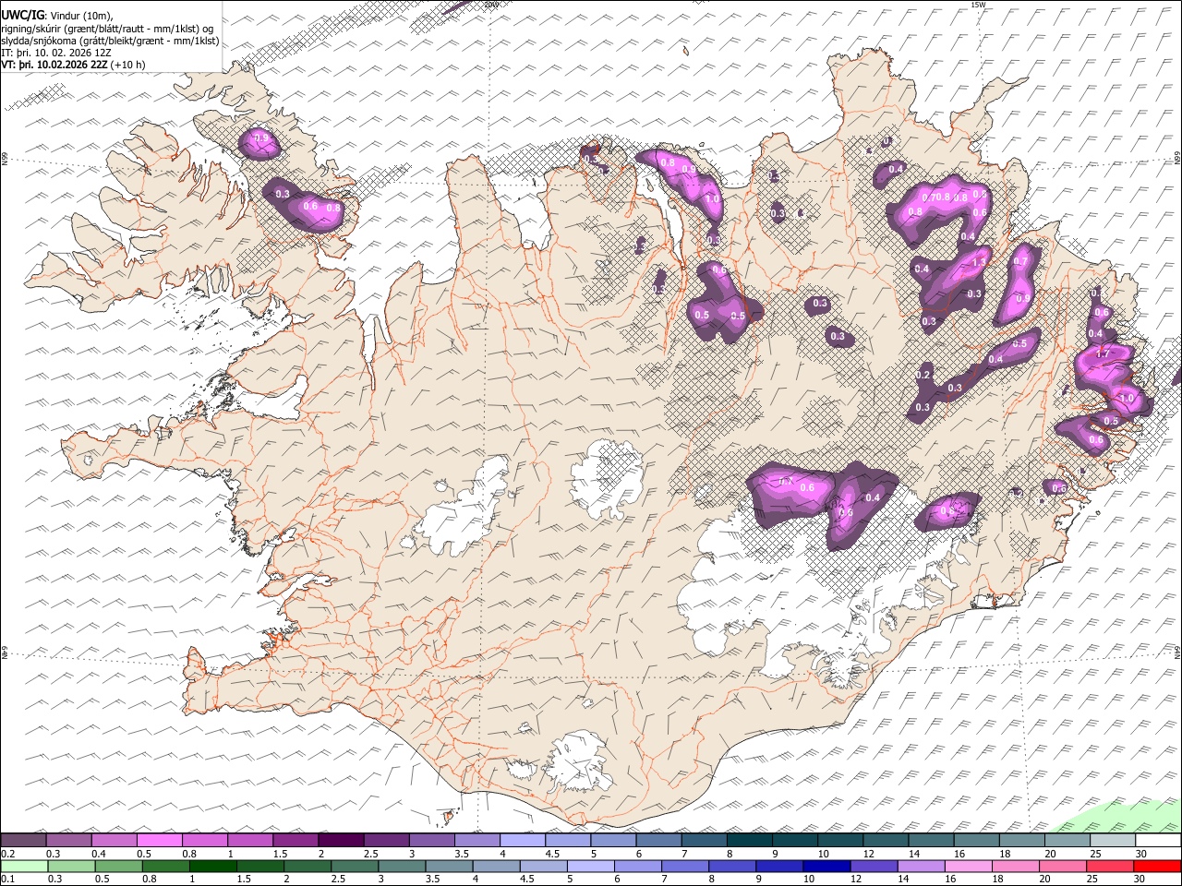Click the '12' label under the snow legend

[x=869, y=854]
